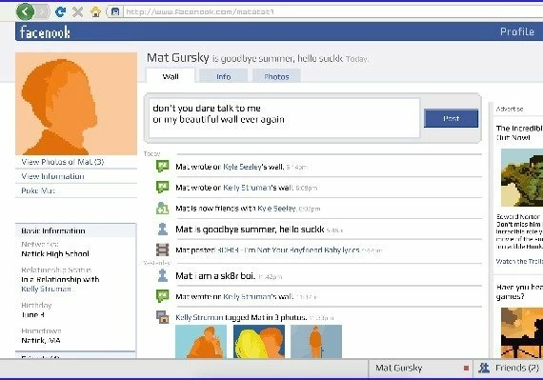This screenshot has height=380, width=543.
Task: Click the 'Natick, MA' hometown value
Action: (41, 341)
